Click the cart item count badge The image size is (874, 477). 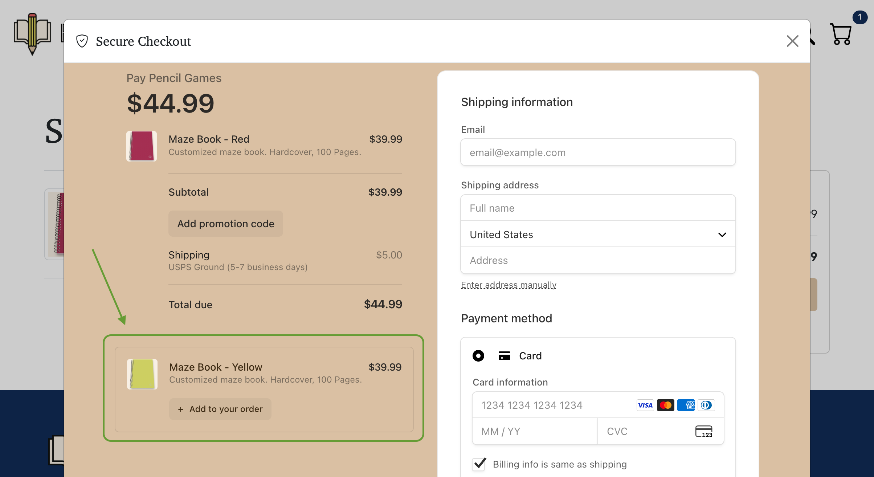(860, 17)
